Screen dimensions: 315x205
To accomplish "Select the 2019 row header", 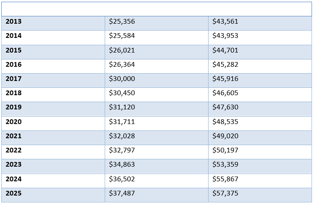I will 14,107.
